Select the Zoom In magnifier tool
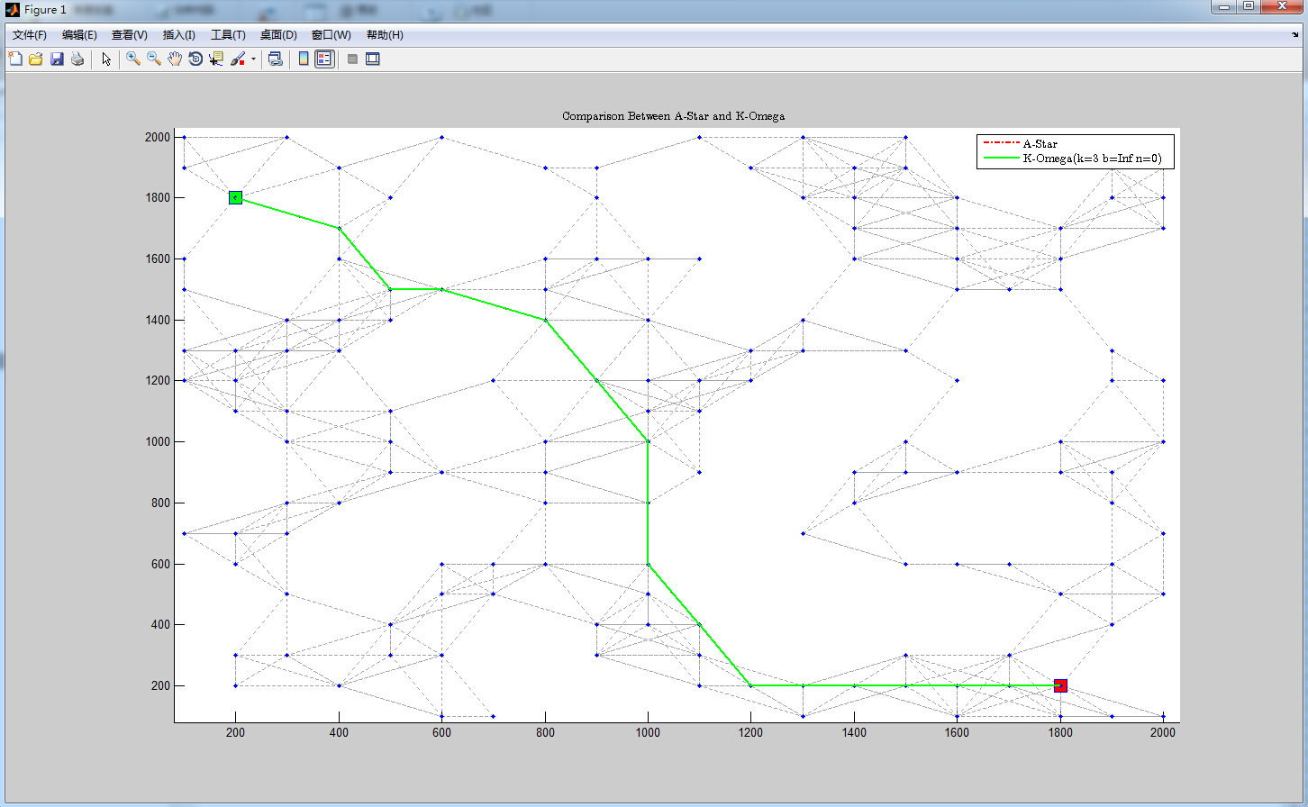Viewport: 1308px width, 807px height. tap(133, 59)
